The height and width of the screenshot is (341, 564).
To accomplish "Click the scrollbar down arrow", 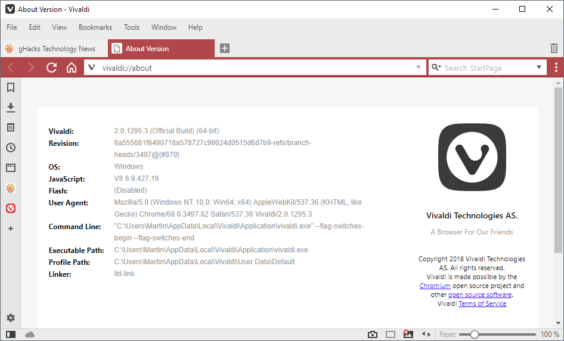I will coord(558,323).
